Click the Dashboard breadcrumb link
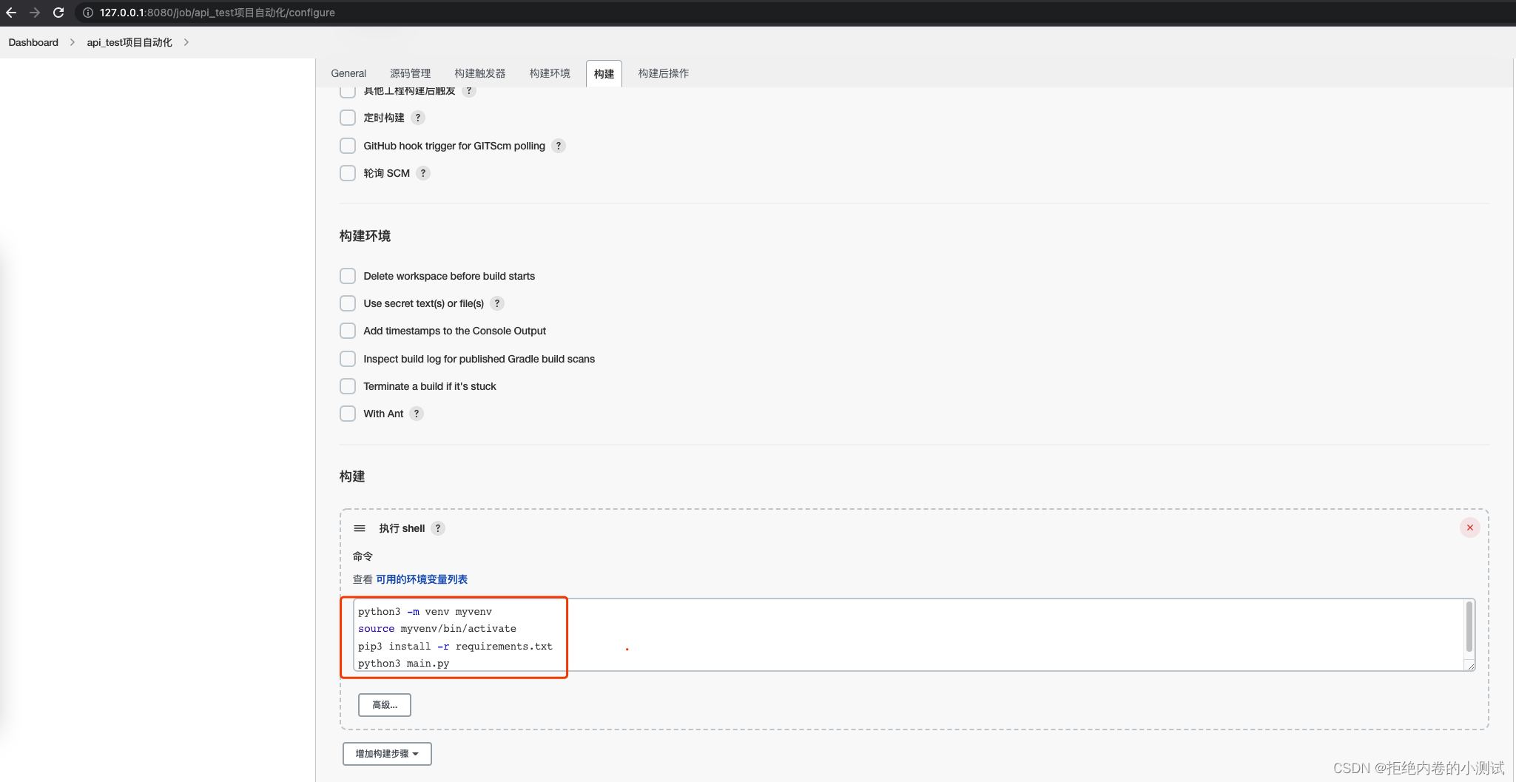 pos(33,42)
